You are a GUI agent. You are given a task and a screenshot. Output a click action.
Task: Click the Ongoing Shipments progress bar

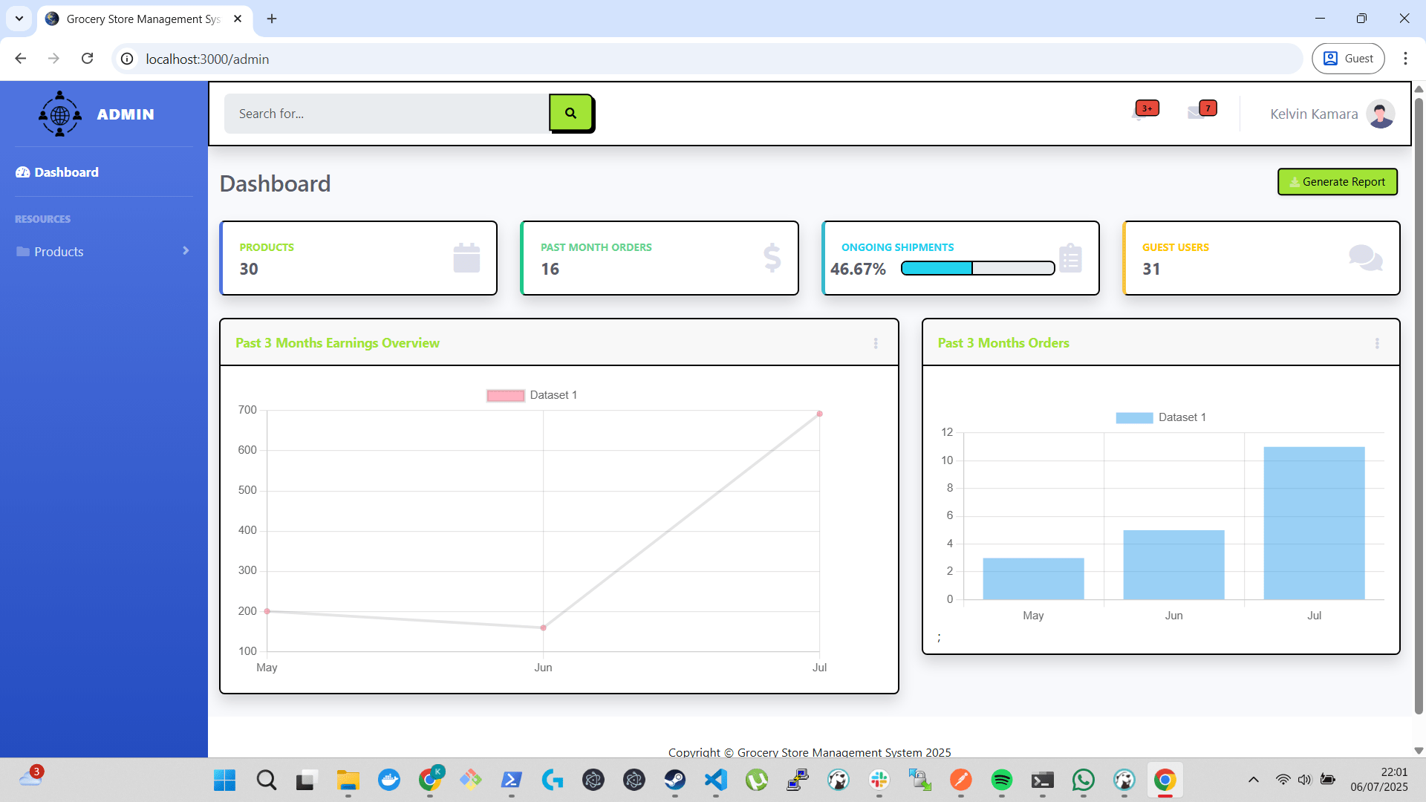[977, 268]
